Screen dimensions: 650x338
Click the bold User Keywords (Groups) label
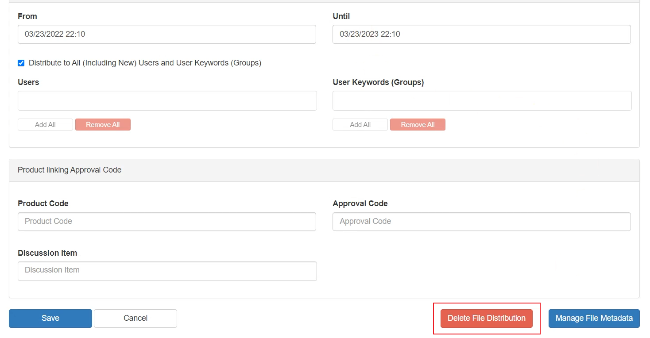(x=378, y=82)
